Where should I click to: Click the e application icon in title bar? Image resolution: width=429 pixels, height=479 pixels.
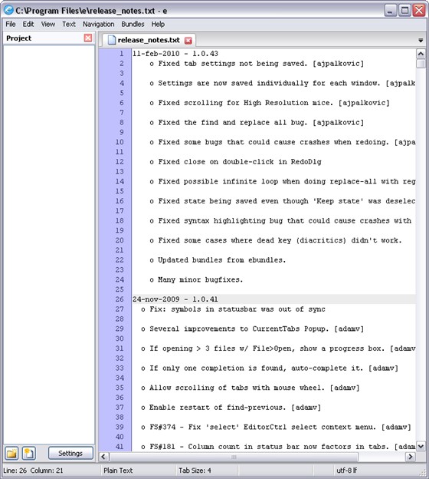tap(9, 10)
